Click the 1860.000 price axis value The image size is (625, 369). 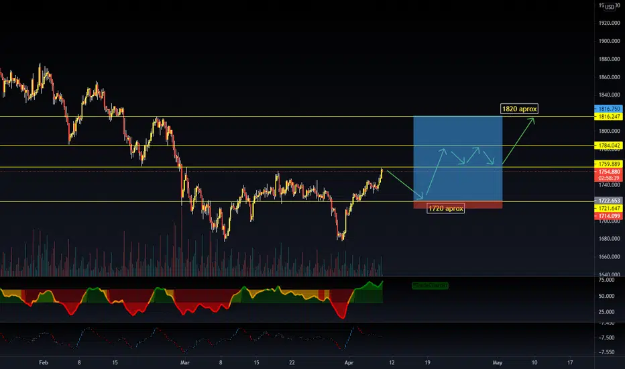click(x=609, y=77)
